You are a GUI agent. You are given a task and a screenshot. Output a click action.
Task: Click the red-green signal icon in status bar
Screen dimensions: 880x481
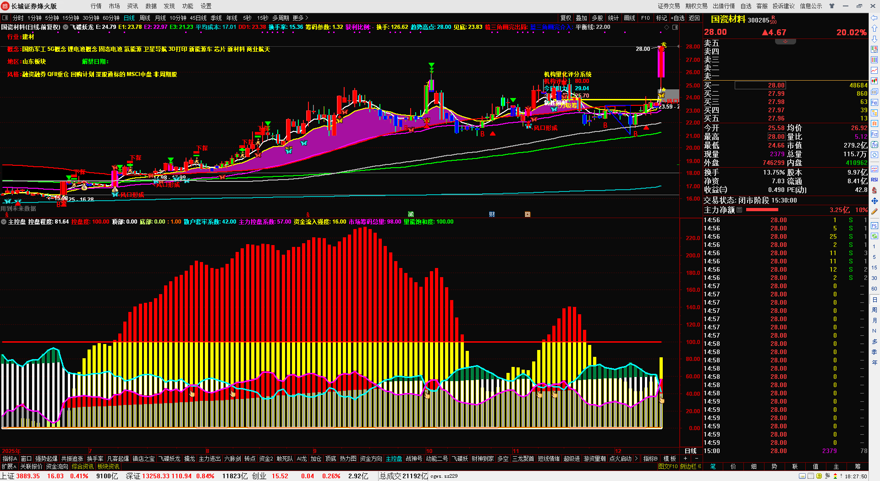[835, 476]
